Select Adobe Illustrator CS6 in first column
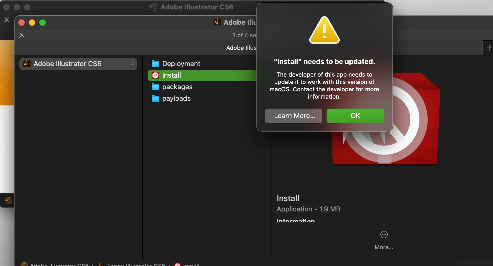This screenshot has height=266, width=493. click(x=78, y=64)
